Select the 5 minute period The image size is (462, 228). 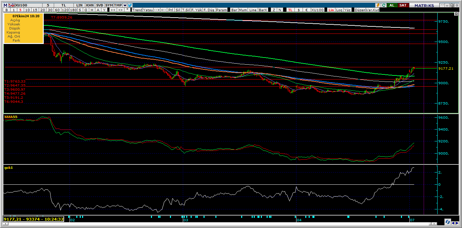point(20,10)
